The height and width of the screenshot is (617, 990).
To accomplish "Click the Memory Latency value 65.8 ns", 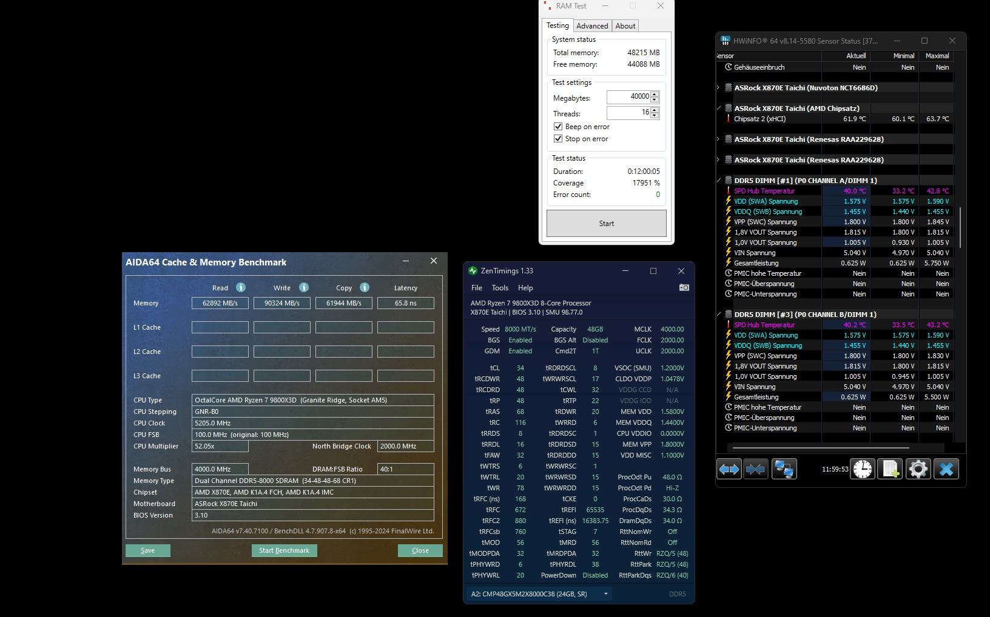I will coord(406,303).
